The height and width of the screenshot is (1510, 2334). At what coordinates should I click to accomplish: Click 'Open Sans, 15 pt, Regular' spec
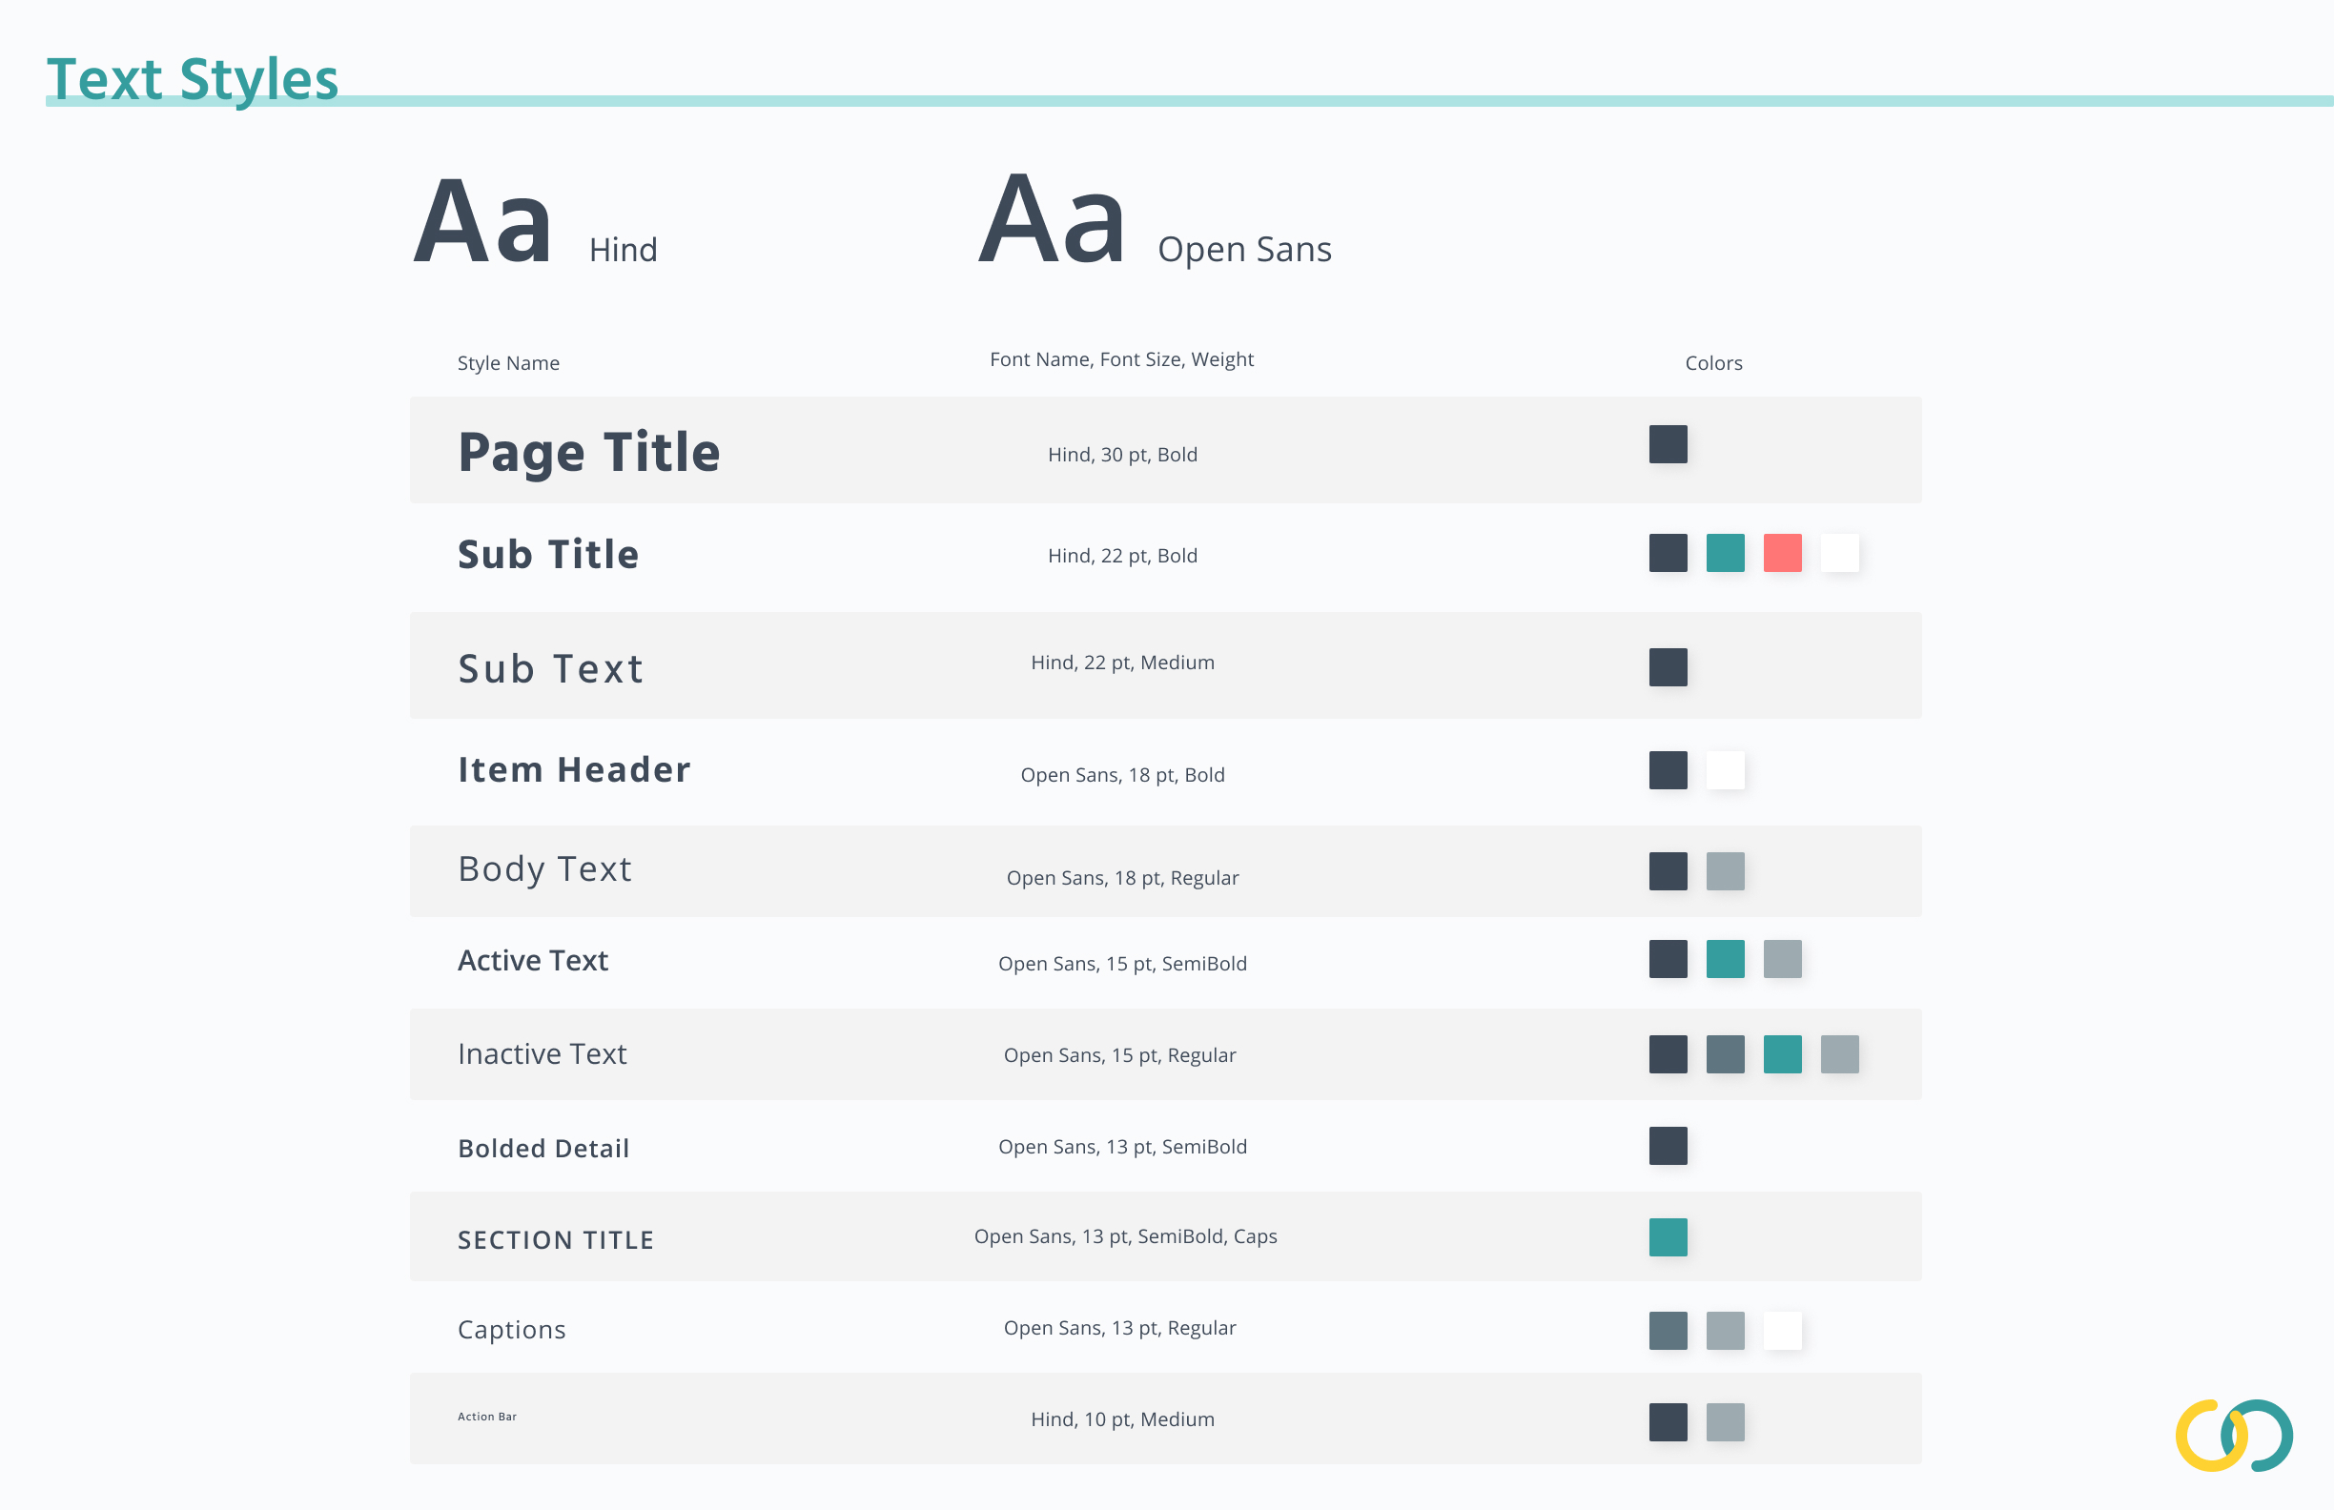[x=1120, y=1056]
